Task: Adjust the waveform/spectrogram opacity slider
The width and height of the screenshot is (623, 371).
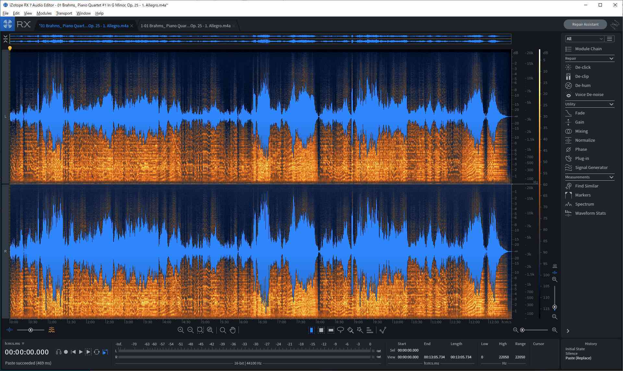Action: (x=31, y=330)
